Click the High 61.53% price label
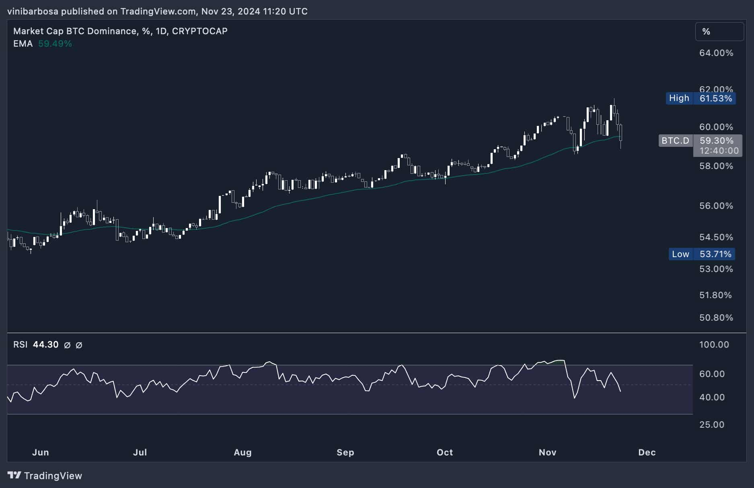Viewport: 754px width, 488px height. (701, 99)
